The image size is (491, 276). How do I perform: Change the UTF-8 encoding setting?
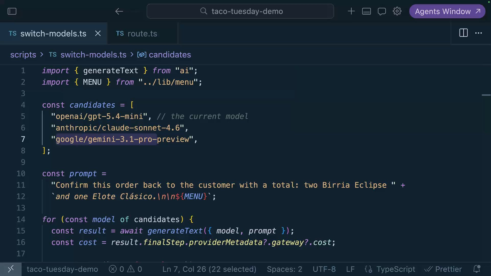324,269
